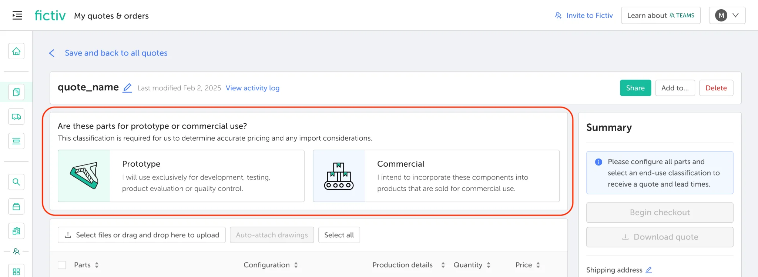Open the Home sidebar icon

[16, 51]
